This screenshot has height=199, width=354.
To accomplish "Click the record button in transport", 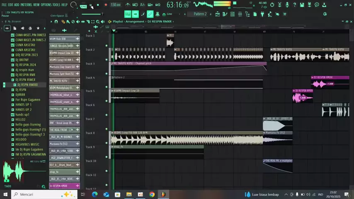I will [106, 5].
